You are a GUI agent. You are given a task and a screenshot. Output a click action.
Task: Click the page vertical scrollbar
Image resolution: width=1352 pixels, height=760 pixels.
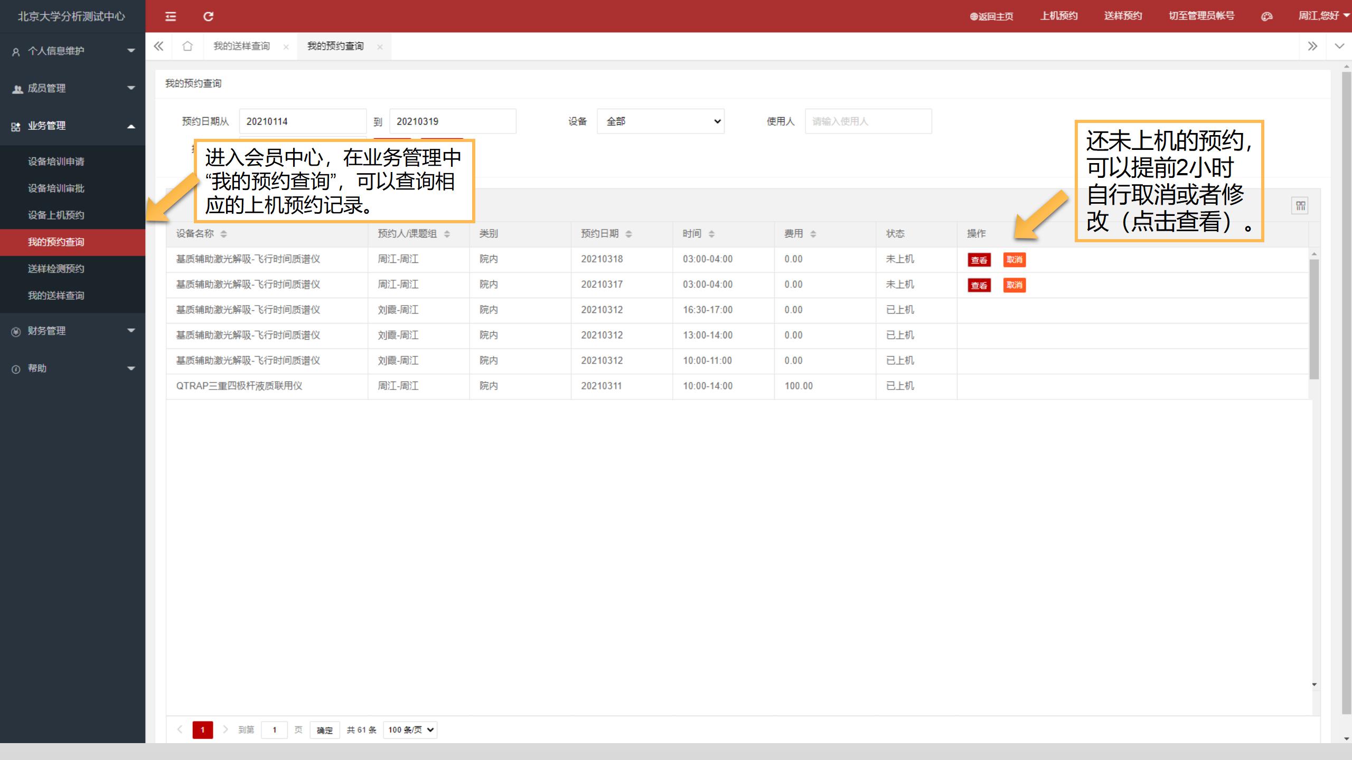pos(1346,393)
